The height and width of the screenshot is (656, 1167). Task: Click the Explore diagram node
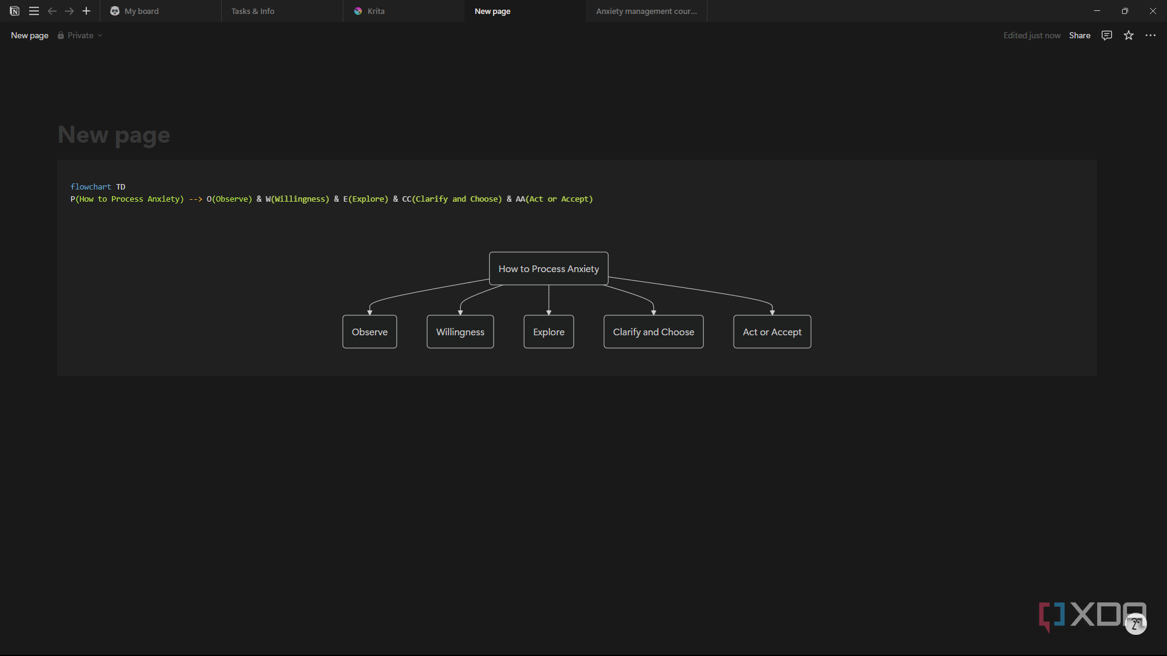pos(549,332)
